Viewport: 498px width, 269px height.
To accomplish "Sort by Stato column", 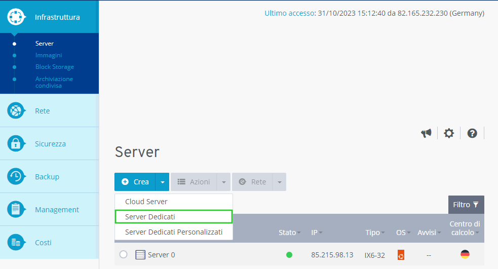I will 289,233.
